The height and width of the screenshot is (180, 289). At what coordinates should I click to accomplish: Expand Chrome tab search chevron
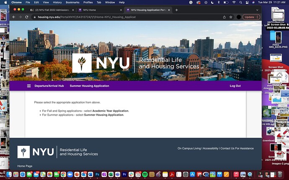257,10
